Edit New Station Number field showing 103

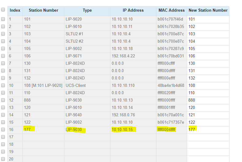pos(208,34)
